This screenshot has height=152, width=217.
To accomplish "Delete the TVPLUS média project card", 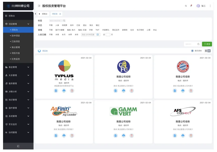I will point(72,91).
